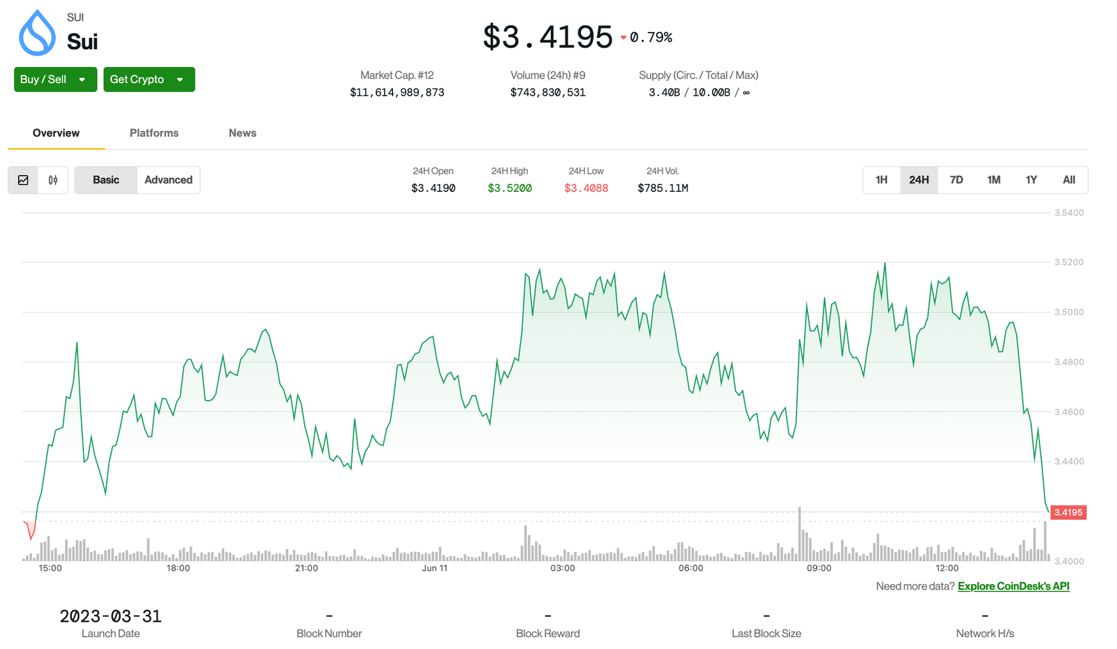The height and width of the screenshot is (649, 1117).
Task: Click the red price decline arrow
Action: coord(622,38)
